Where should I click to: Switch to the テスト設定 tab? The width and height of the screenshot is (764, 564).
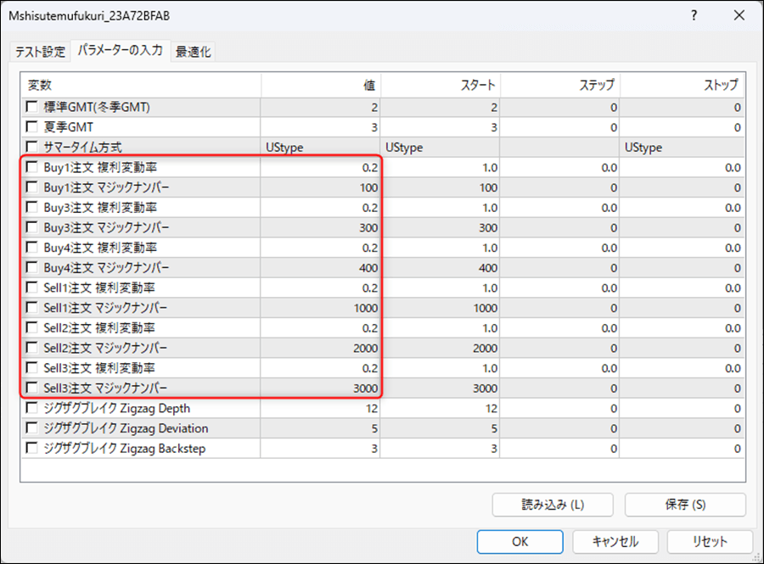(40, 52)
